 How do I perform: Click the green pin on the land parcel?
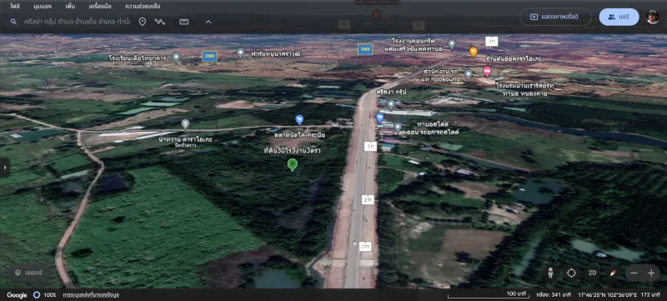(293, 164)
